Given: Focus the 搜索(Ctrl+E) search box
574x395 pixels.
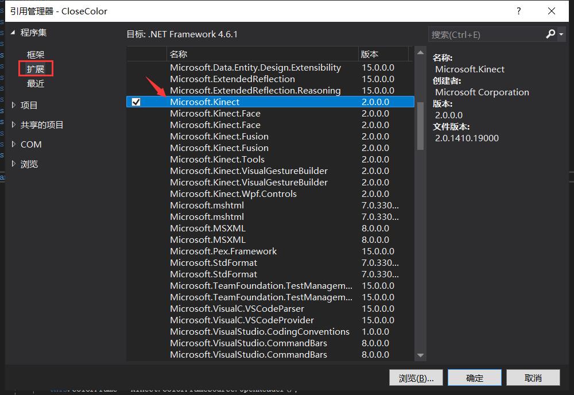Looking at the screenshot, I should (486, 34).
